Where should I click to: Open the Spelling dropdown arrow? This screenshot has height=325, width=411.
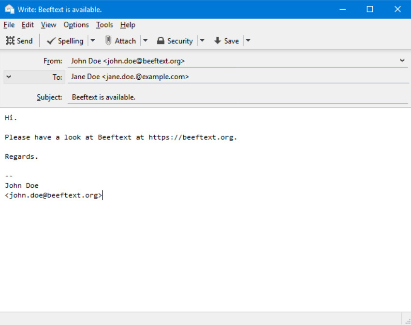coord(92,41)
